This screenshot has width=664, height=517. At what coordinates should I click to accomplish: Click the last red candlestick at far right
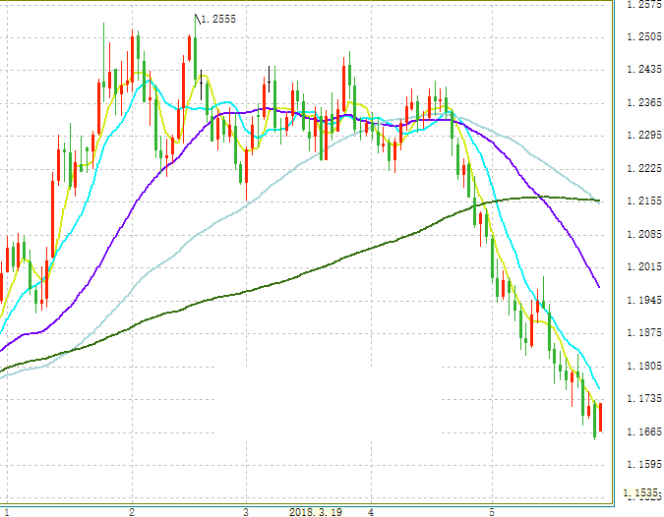coord(600,417)
